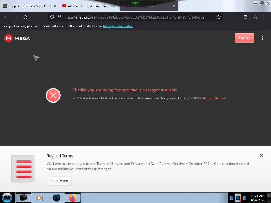
Task: Click "The file you are trying to download" heading
Action: click(x=125, y=90)
